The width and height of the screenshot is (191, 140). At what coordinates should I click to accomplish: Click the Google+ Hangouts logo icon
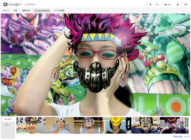click(x=5, y=5)
